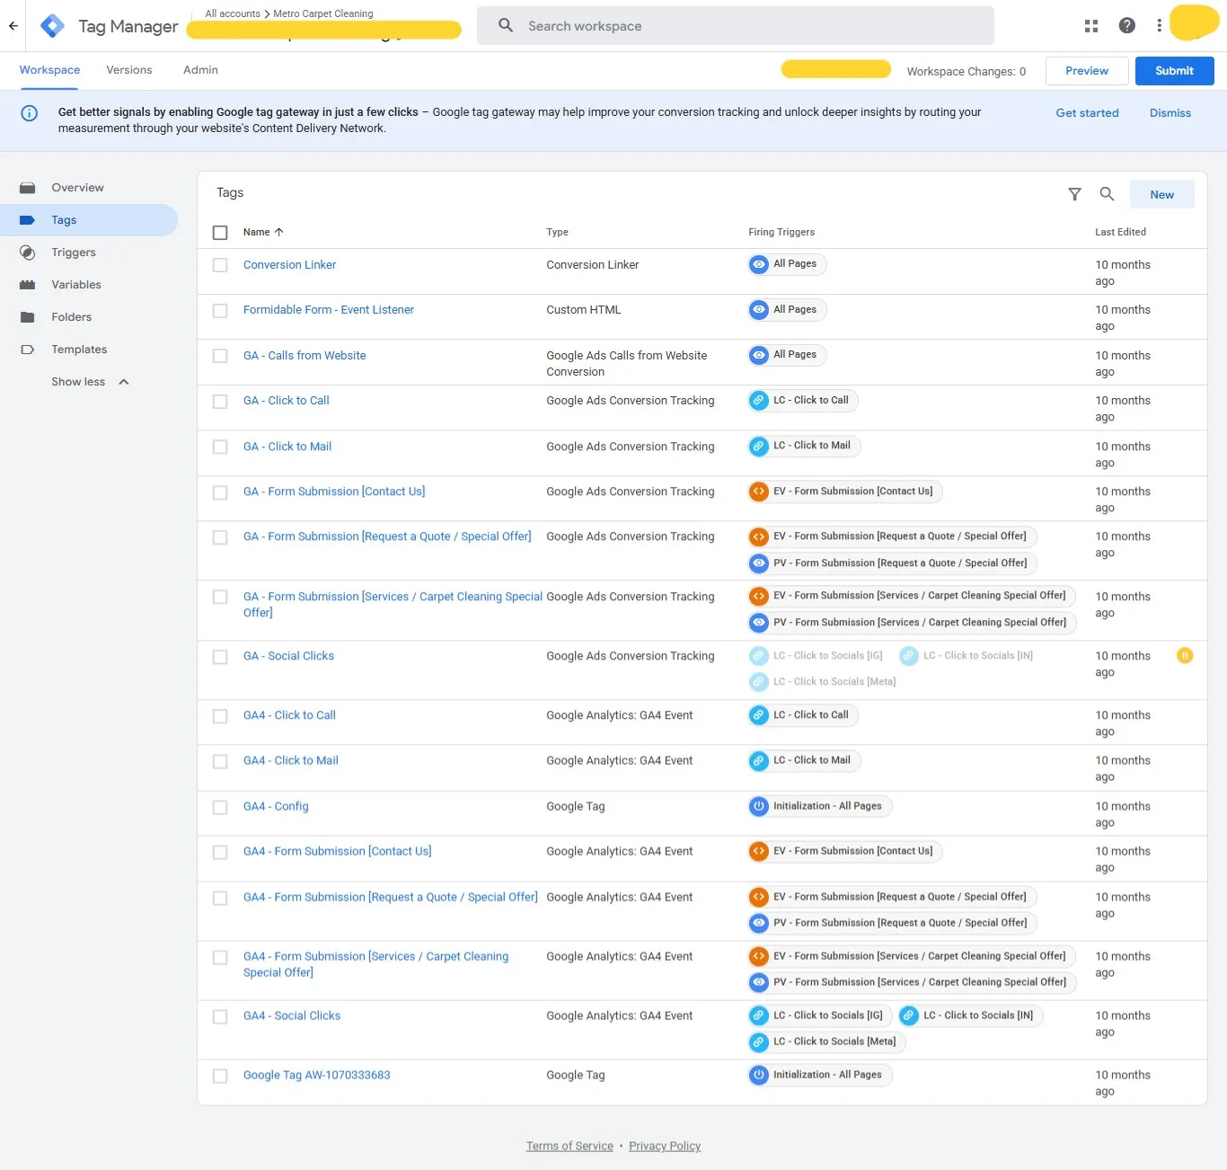Click the magnifier icon in Tags header
This screenshot has width=1227, height=1170.
(1107, 194)
